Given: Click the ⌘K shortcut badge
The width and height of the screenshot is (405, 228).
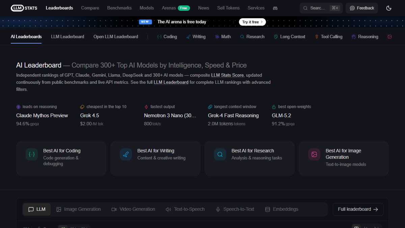Looking at the screenshot, I should click(335, 8).
